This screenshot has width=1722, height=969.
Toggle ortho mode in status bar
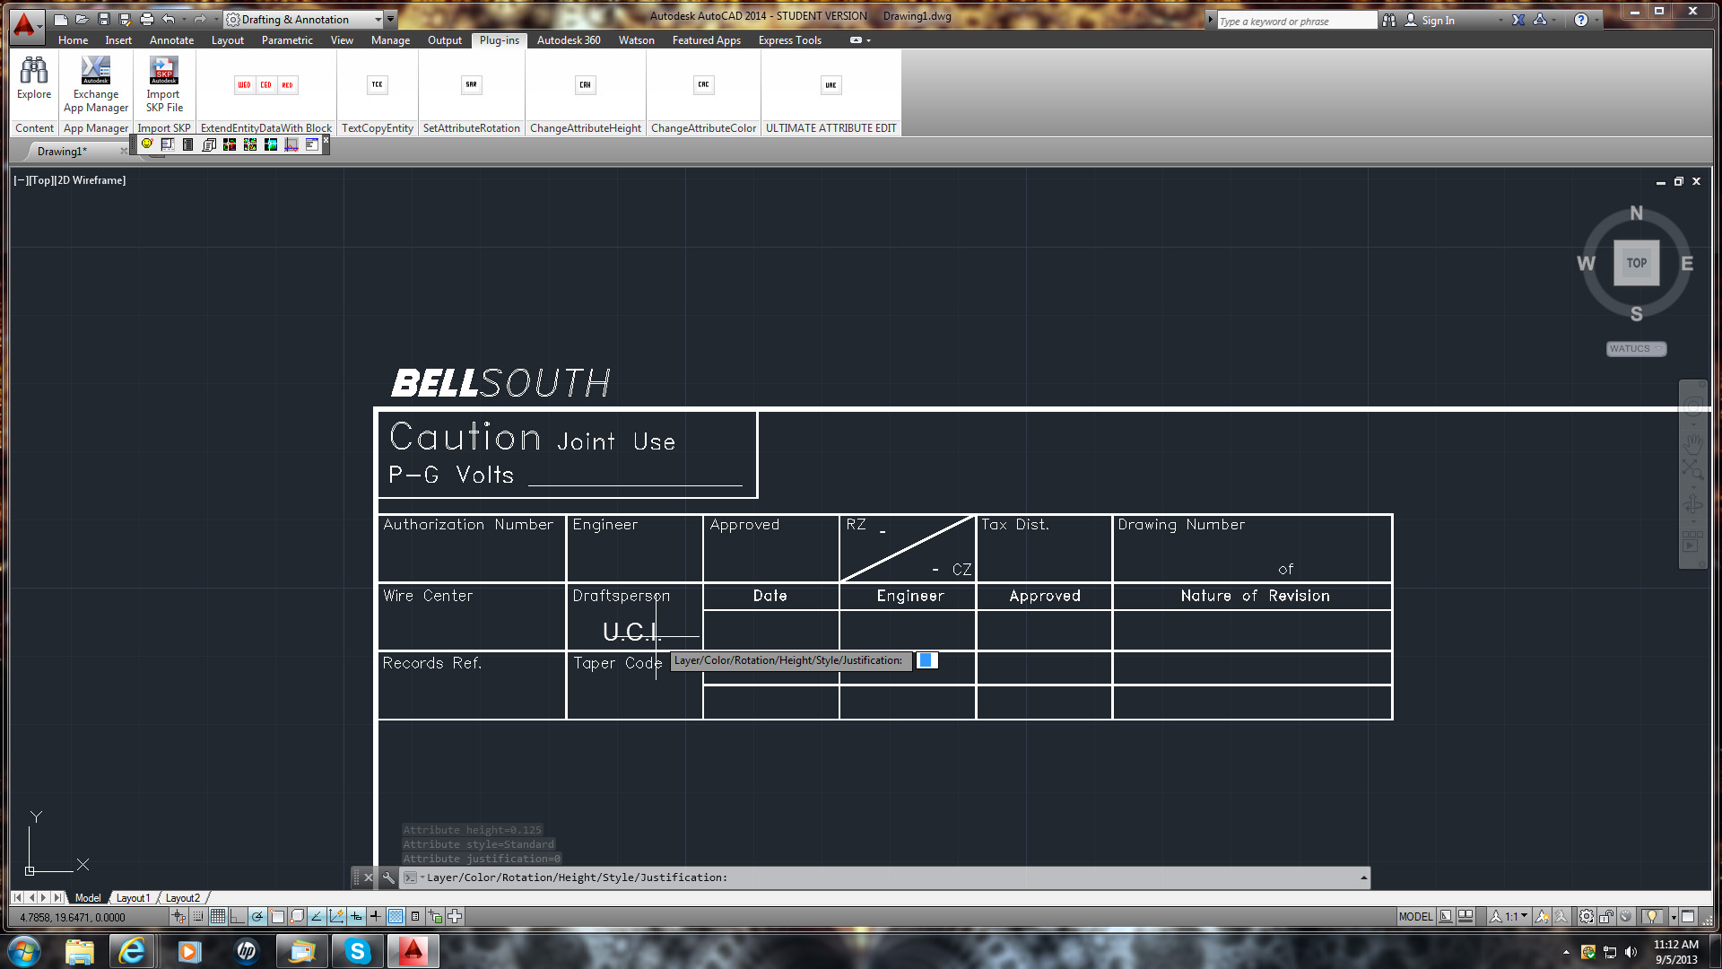pos(238,917)
